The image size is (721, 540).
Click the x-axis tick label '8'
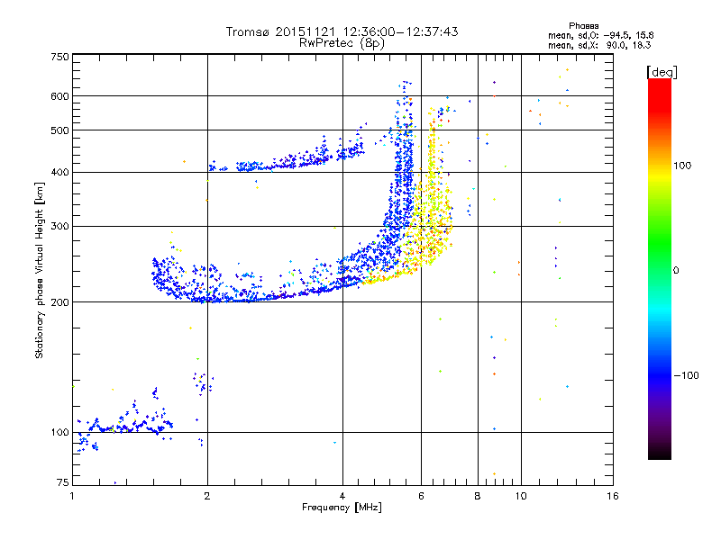tap(478, 496)
